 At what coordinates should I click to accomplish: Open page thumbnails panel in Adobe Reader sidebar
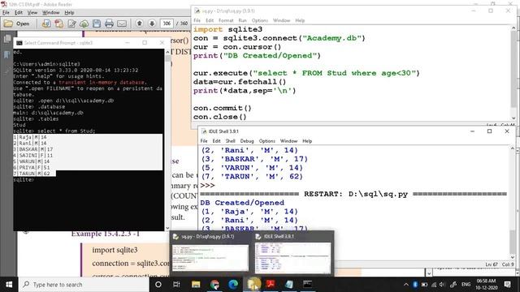[7, 39]
